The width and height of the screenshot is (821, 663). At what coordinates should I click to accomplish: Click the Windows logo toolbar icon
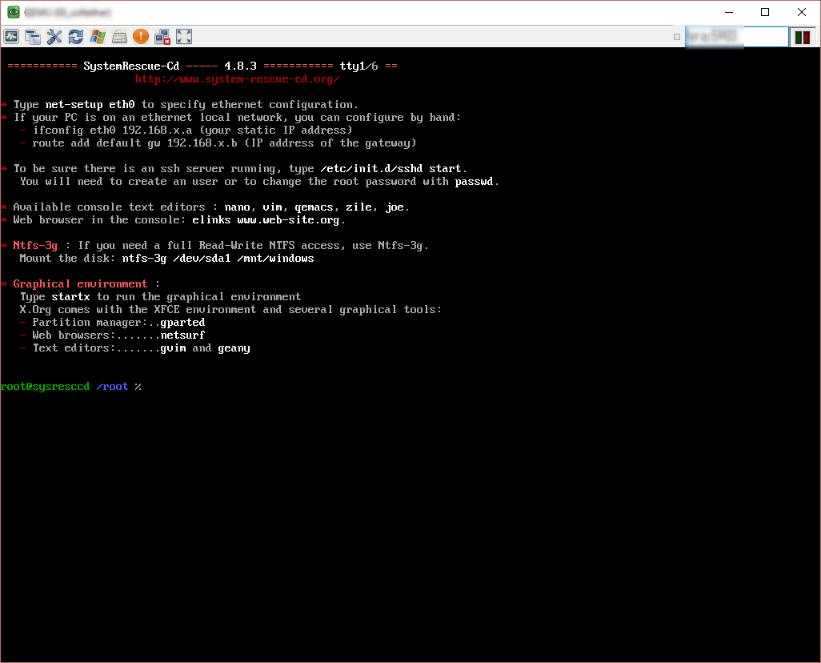click(x=98, y=36)
